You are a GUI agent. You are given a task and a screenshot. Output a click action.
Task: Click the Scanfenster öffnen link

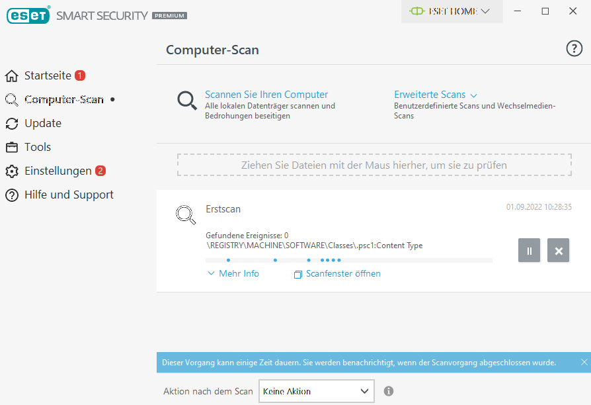[x=343, y=274]
